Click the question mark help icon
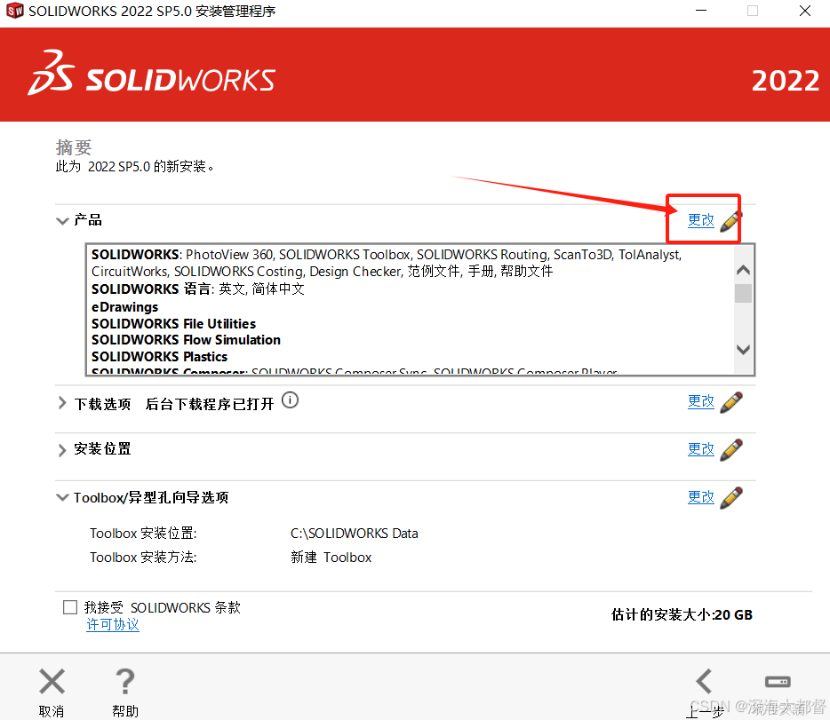 pyautogui.click(x=125, y=681)
